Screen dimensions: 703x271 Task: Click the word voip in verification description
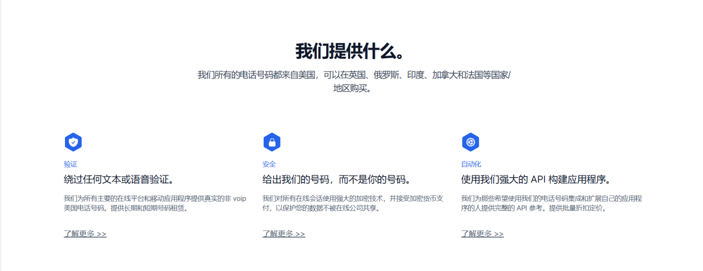click(x=239, y=198)
